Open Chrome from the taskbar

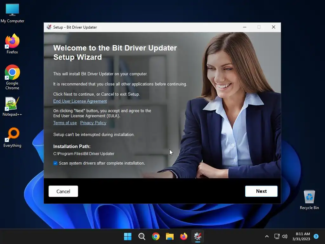(x=156, y=236)
